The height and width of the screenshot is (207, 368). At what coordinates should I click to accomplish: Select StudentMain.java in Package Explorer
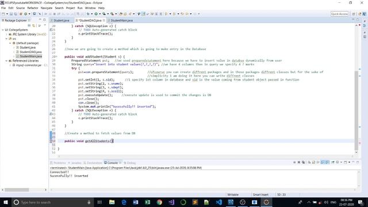29,56
